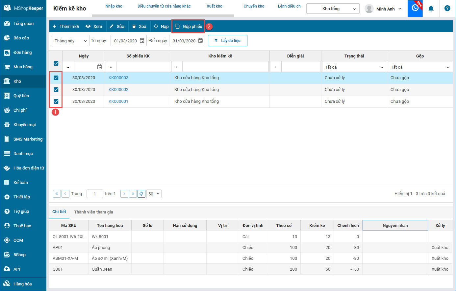Viewport: 456px width, 291px height.
Task: Click the refresh icon in pagination bar
Action: (141, 194)
